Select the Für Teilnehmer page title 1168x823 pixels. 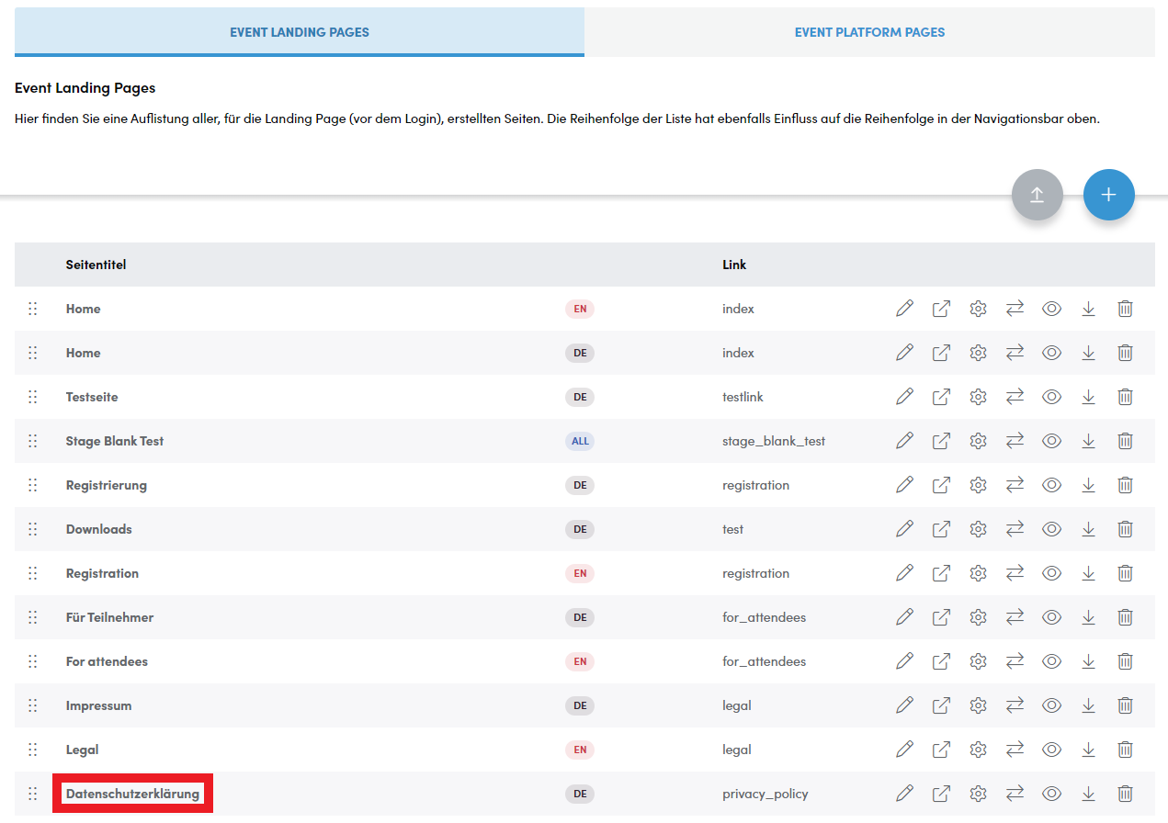point(109,617)
